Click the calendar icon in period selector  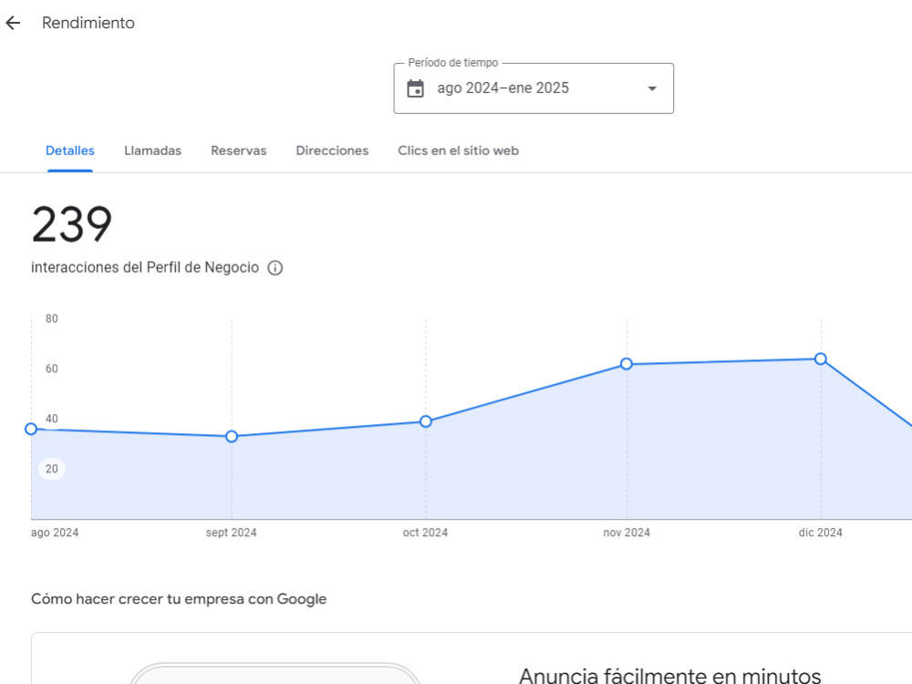(x=415, y=88)
